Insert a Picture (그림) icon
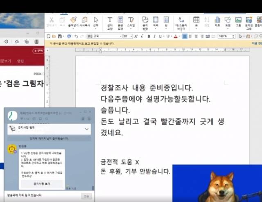 (238, 20)
